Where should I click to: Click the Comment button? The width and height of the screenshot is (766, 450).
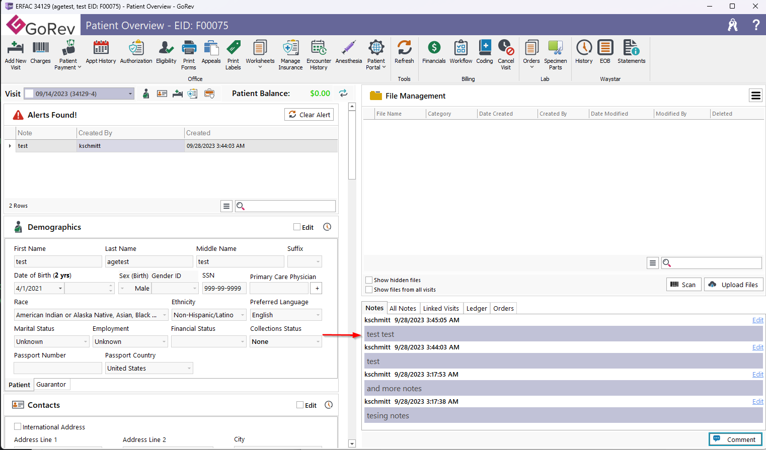(x=735, y=439)
